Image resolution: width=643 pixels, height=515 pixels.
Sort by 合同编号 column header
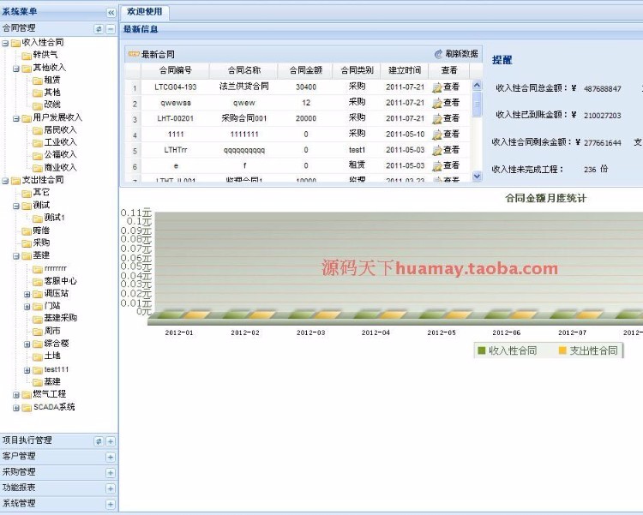[x=175, y=70]
